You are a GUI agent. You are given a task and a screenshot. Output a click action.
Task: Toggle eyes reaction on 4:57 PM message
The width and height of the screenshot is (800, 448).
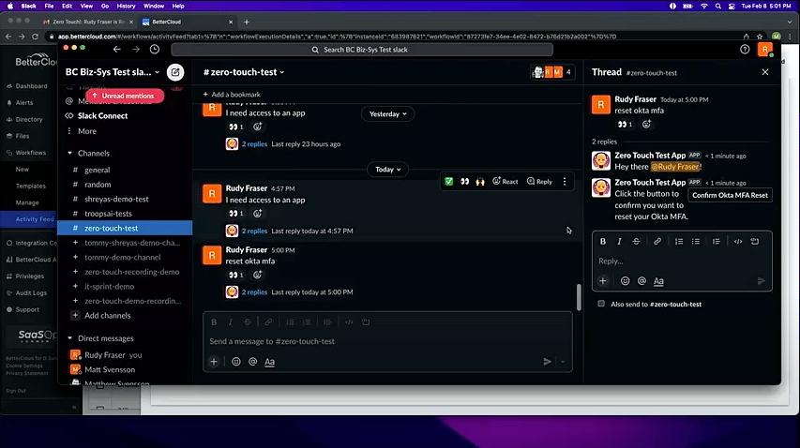235,213
